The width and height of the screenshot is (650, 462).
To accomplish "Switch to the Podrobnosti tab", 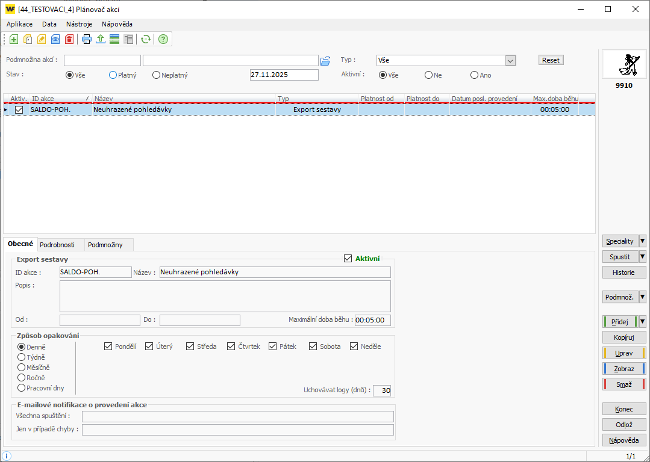I will [57, 245].
